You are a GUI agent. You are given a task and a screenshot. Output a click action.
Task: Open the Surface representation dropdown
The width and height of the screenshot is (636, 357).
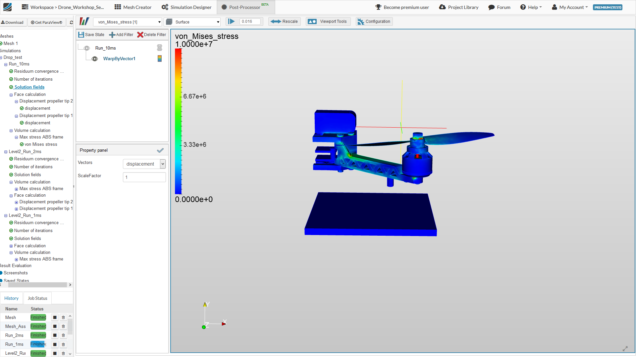[x=193, y=22]
